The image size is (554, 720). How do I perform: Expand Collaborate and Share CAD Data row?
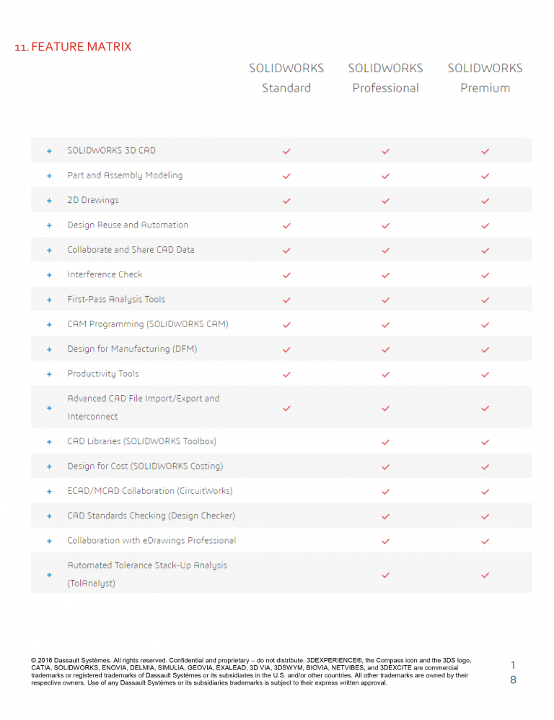coord(50,251)
